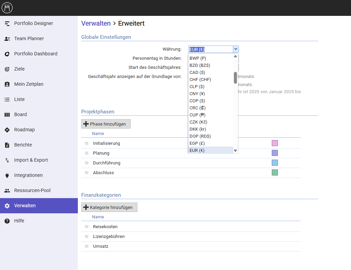Choose DKK (kr) in currency dropdown
Screen dimensions: 351x270
pyautogui.click(x=198, y=129)
